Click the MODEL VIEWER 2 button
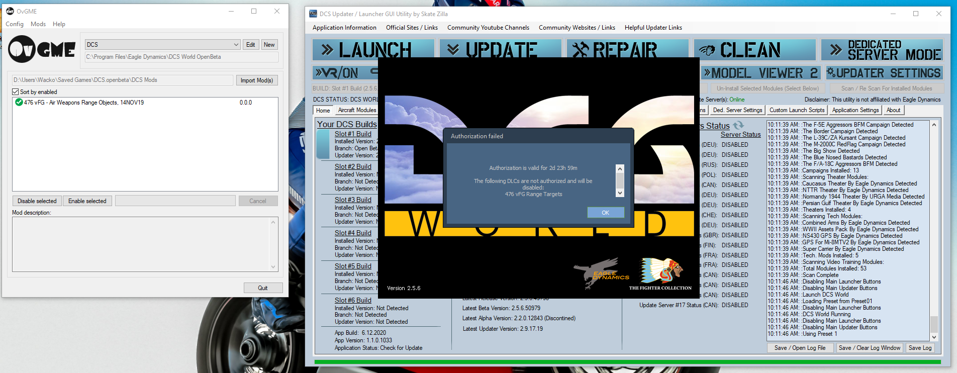The image size is (957, 373). [761, 73]
